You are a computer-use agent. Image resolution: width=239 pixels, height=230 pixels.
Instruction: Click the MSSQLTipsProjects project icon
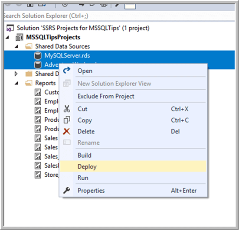20,37
